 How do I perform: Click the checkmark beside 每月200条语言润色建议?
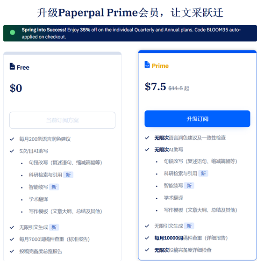(12, 139)
